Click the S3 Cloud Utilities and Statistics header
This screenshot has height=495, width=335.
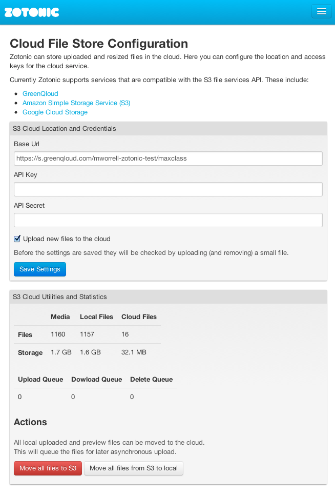60,297
